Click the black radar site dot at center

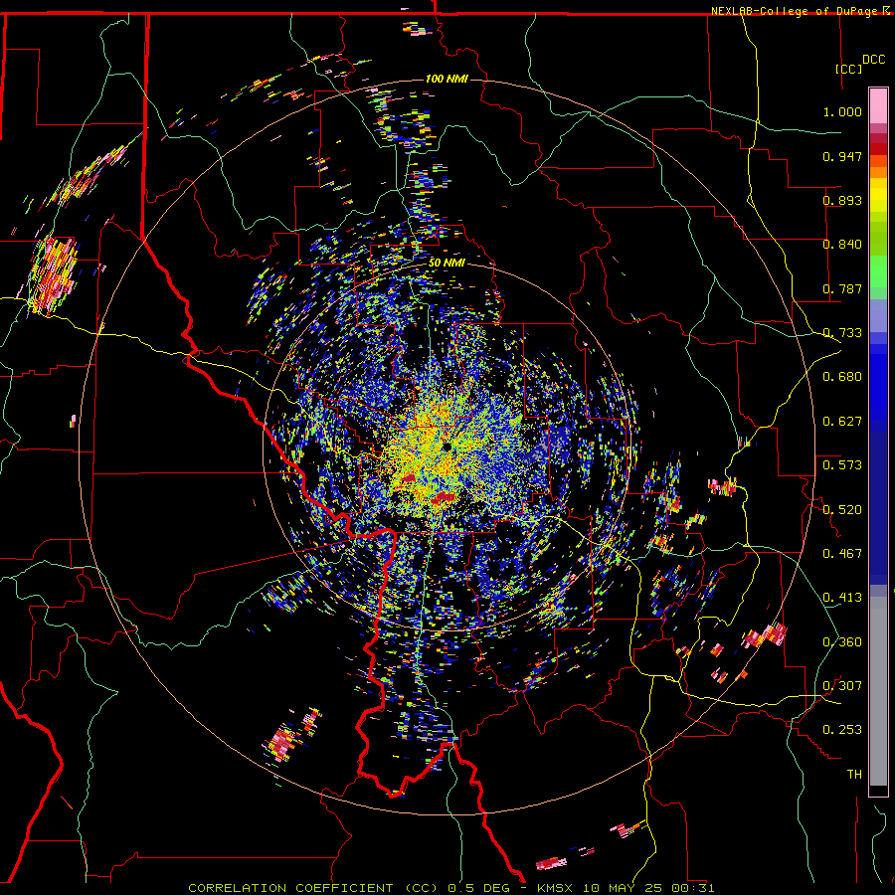pos(447,447)
